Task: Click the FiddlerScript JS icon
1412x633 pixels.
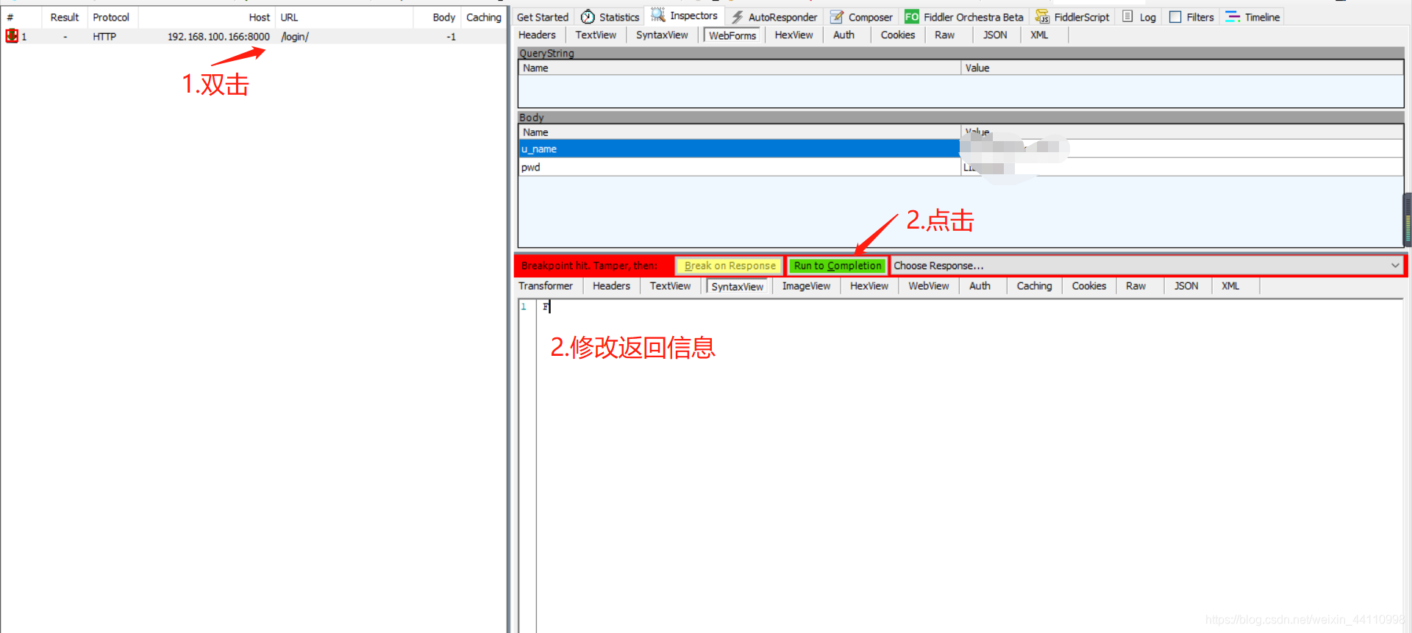Action: pyautogui.click(x=1042, y=17)
